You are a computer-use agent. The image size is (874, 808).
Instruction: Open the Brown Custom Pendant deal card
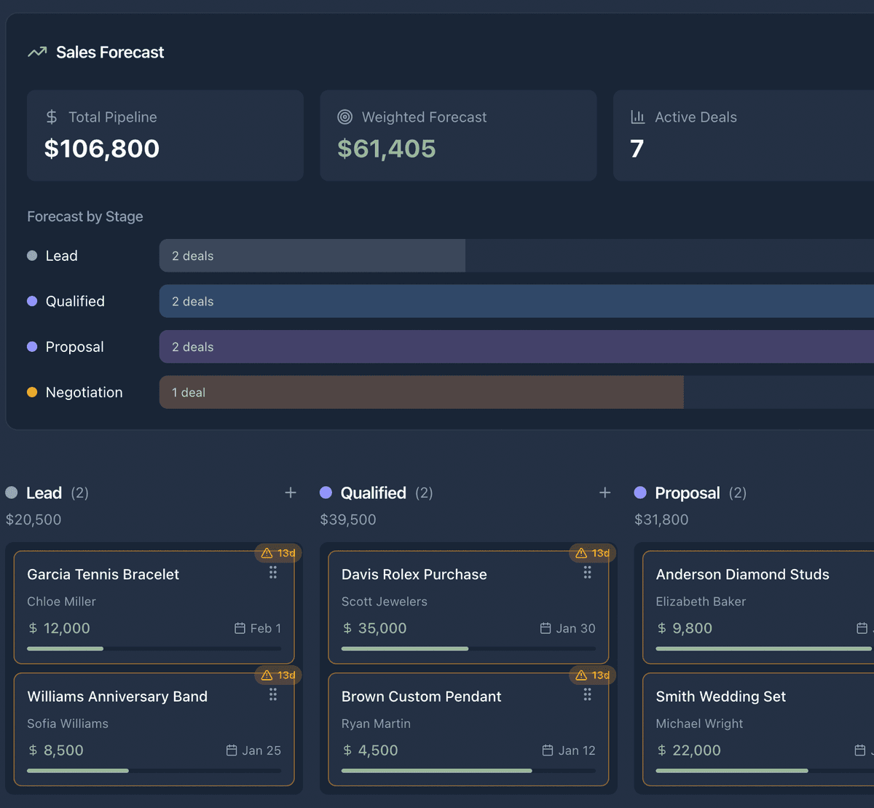click(x=468, y=729)
